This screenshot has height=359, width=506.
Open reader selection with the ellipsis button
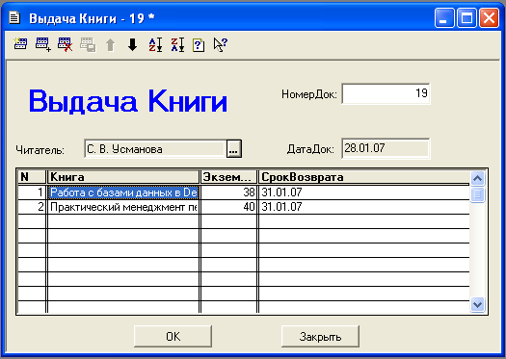click(x=233, y=149)
